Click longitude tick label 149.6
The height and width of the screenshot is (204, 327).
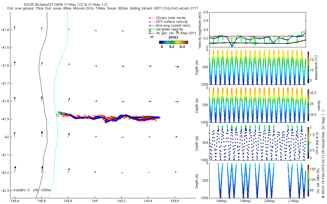pos(175,201)
